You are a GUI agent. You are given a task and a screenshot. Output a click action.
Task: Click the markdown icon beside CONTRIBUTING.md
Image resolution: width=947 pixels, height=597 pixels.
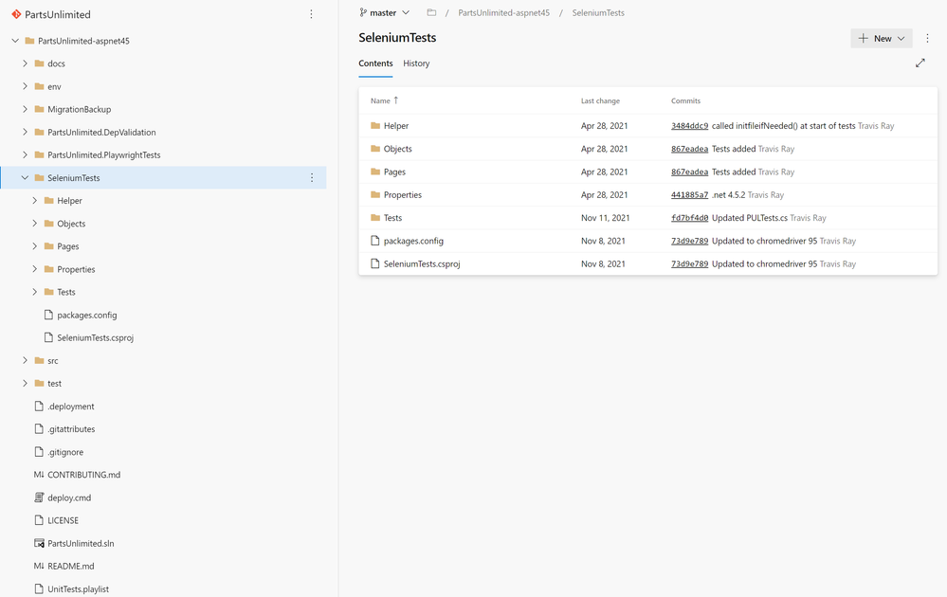[x=39, y=475]
